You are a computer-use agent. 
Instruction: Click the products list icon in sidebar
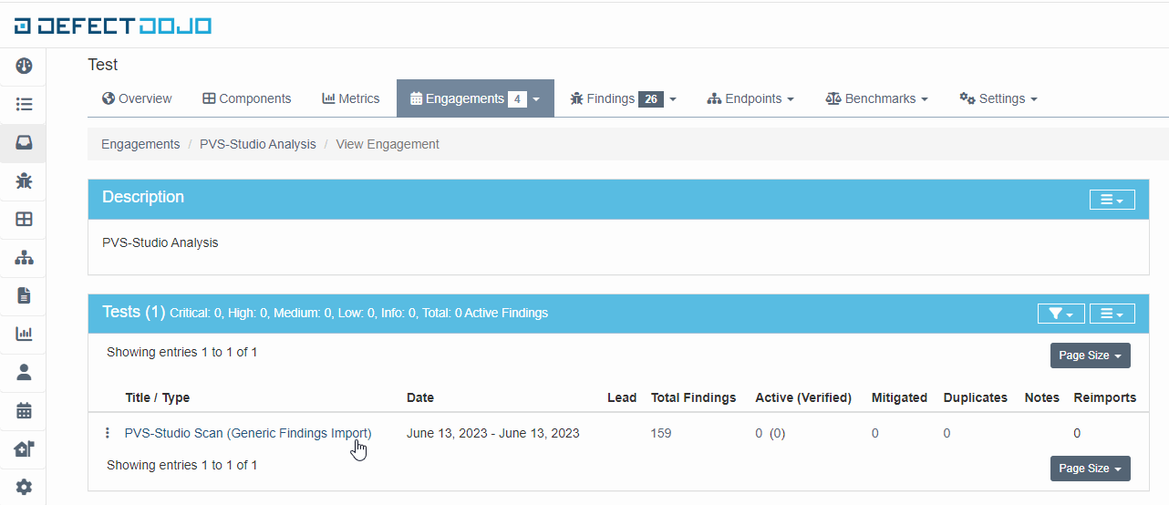click(x=24, y=104)
